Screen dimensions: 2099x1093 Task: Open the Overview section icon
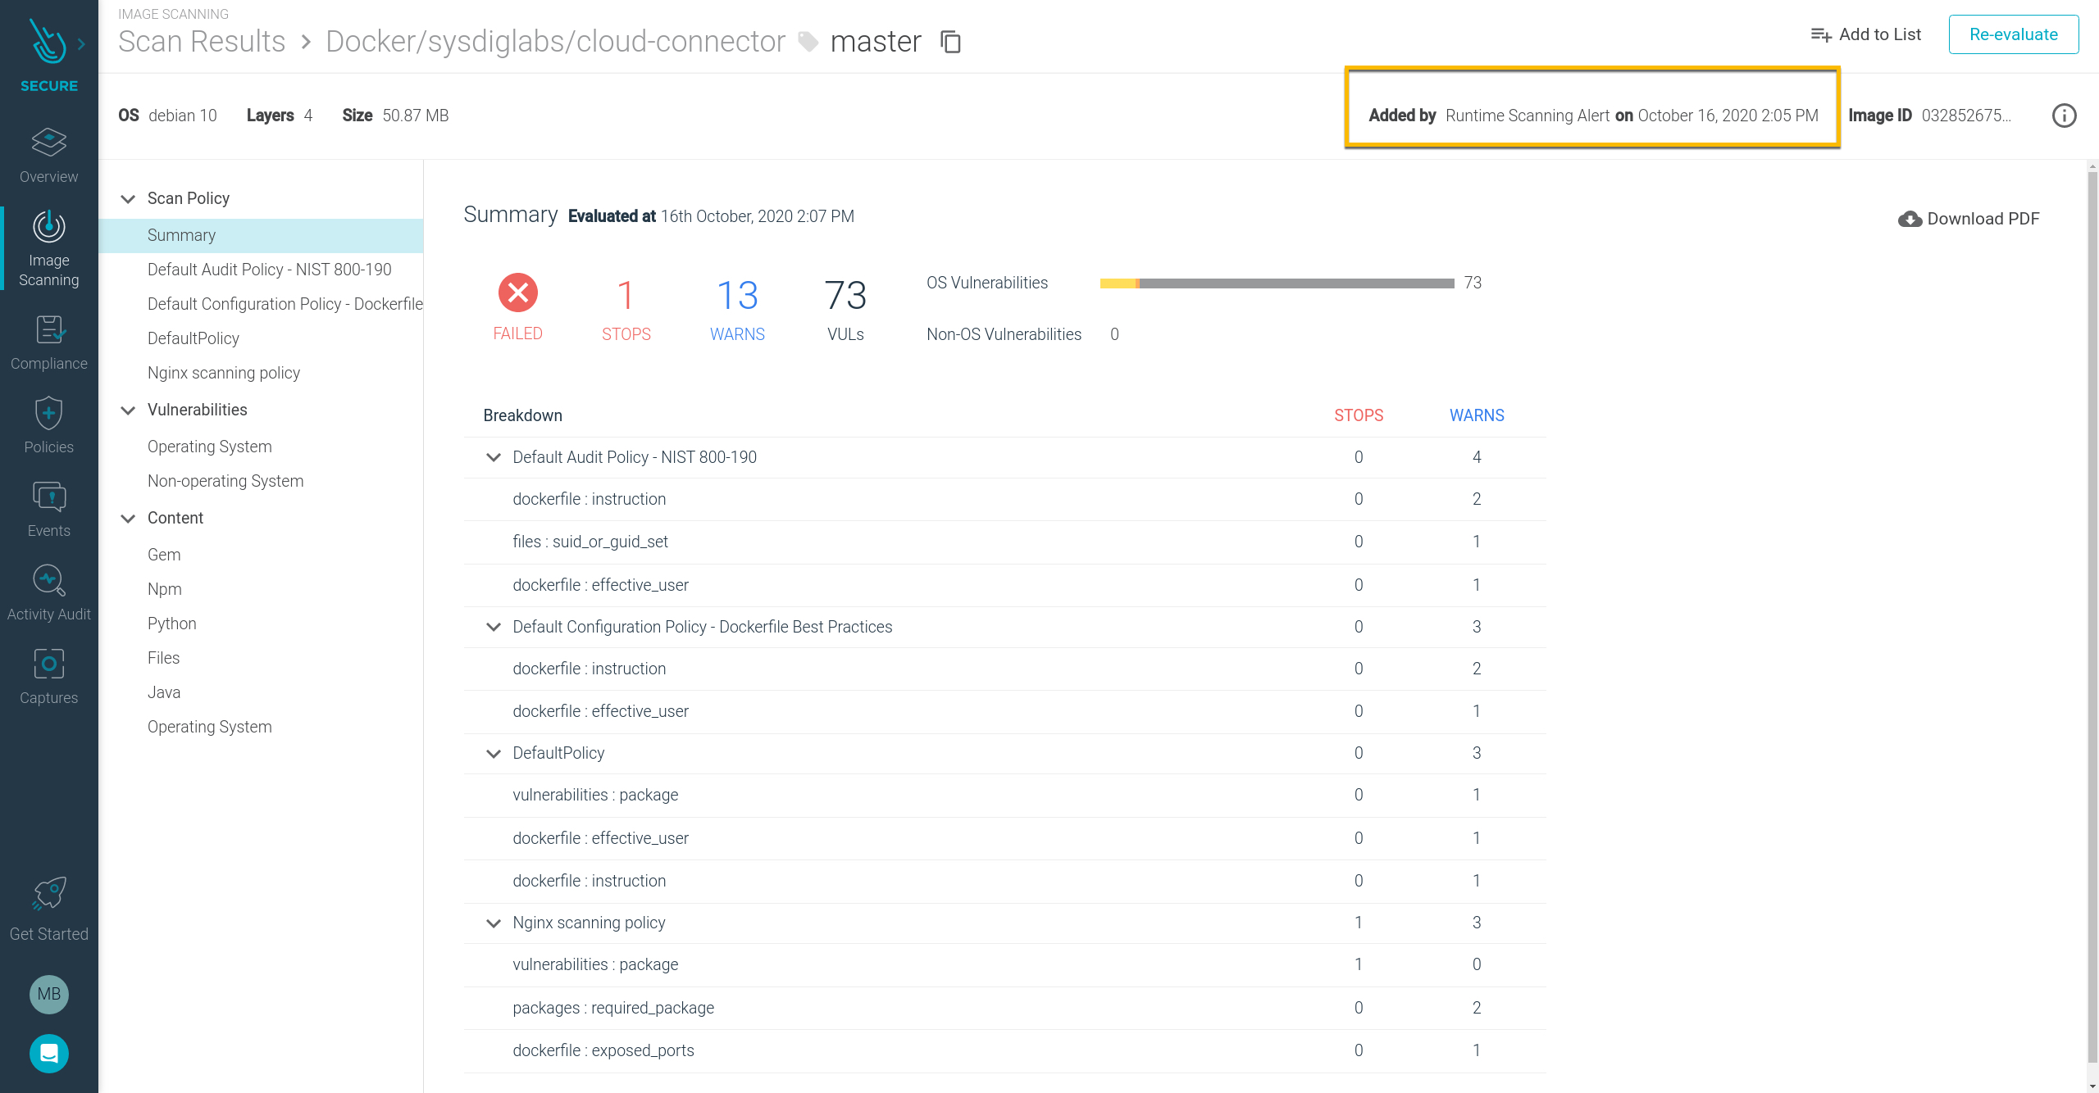pyautogui.click(x=48, y=143)
